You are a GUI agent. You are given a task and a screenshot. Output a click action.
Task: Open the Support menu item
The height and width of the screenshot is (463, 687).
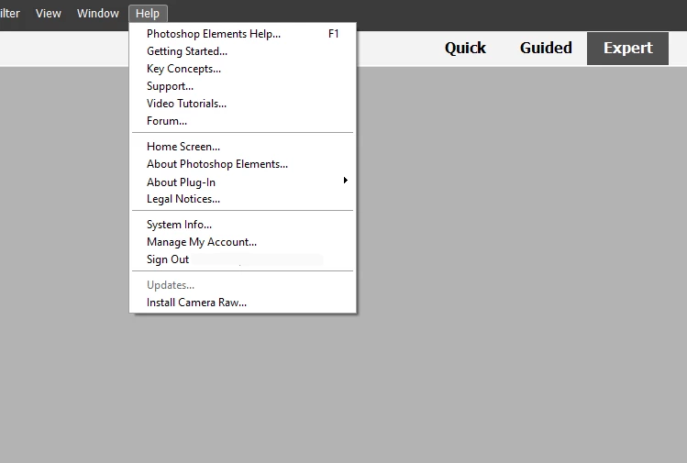243,86
